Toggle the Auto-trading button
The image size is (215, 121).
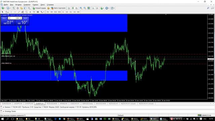pyautogui.click(x=58, y=8)
